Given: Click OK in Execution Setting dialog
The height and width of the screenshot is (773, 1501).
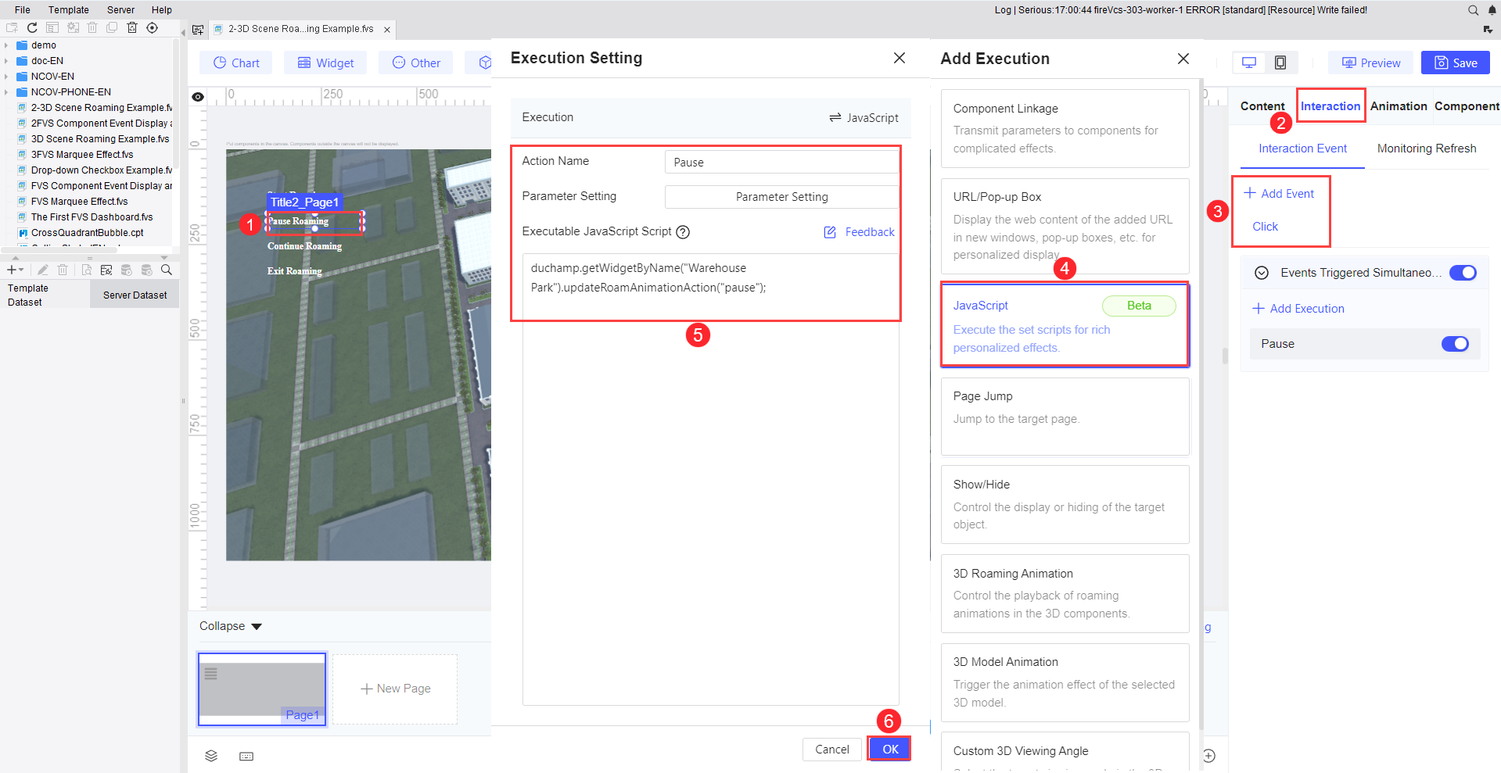Looking at the screenshot, I should click(890, 749).
